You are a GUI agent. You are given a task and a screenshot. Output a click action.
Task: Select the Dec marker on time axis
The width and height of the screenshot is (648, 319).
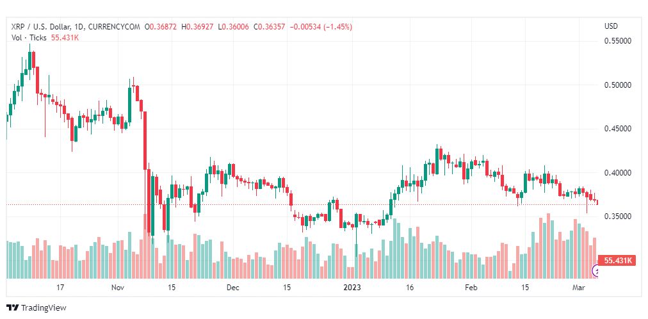[x=232, y=288]
